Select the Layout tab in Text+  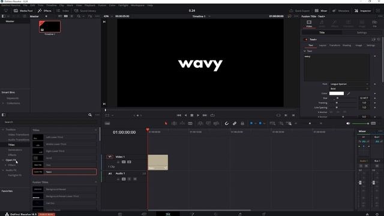(x=323, y=46)
